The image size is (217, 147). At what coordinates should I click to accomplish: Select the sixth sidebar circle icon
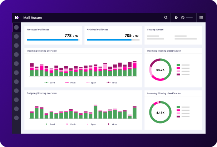pyautogui.click(x=16, y=73)
